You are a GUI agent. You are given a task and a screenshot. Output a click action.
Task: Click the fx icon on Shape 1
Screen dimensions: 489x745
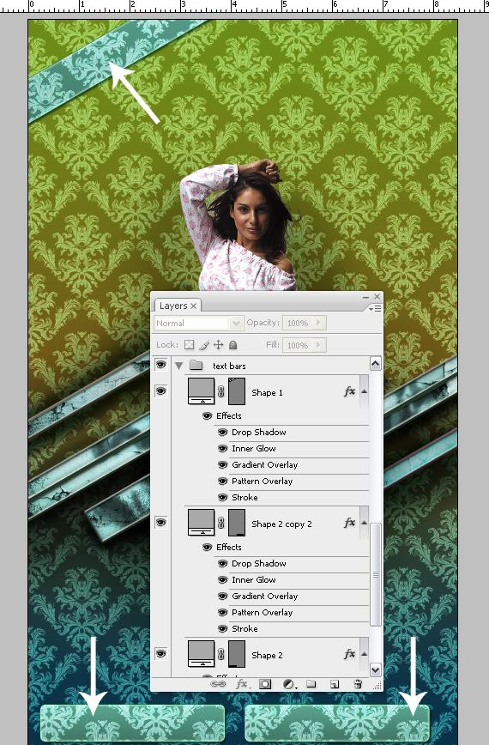point(349,391)
